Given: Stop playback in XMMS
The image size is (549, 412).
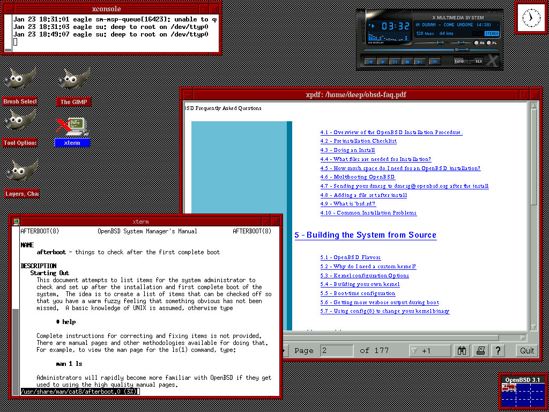Looking at the screenshot, I should coord(407,62).
